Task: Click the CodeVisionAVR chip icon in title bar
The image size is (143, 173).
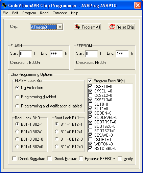Action: coord(4,5)
